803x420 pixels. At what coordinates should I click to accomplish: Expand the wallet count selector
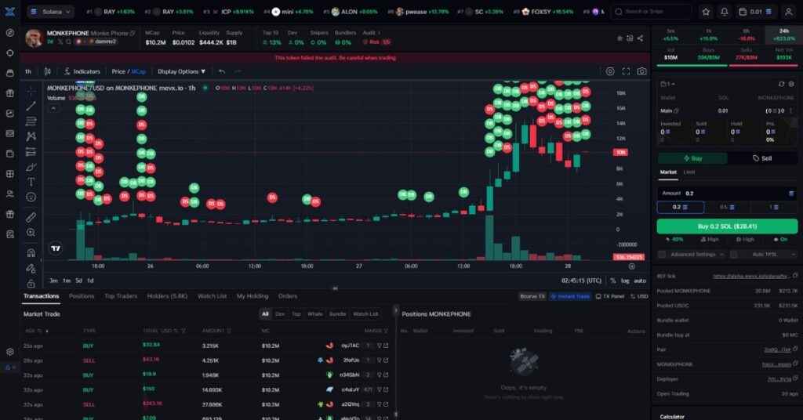tap(668, 84)
